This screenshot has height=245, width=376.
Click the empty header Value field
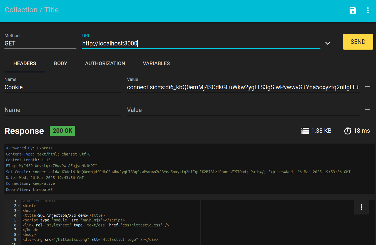[243, 110]
